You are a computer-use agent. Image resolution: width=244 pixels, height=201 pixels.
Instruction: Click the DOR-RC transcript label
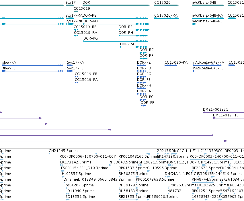coord(147,50)
